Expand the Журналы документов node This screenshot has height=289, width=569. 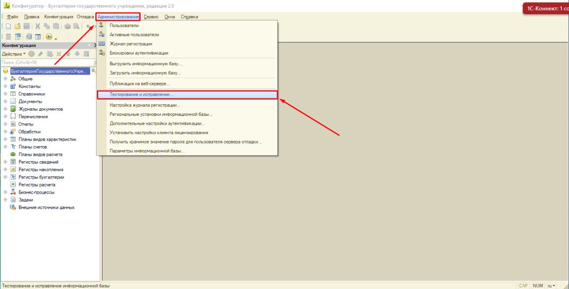pyautogui.click(x=5, y=109)
